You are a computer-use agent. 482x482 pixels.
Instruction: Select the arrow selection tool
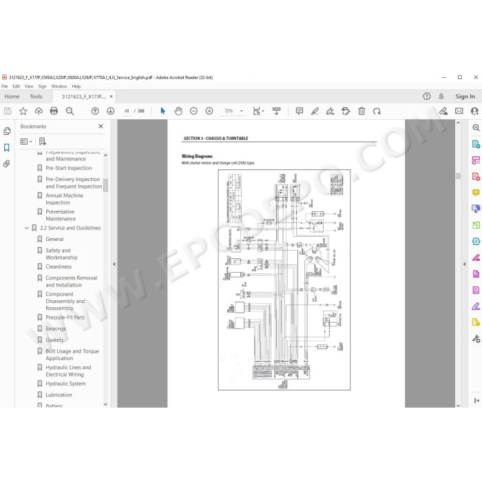(x=163, y=111)
